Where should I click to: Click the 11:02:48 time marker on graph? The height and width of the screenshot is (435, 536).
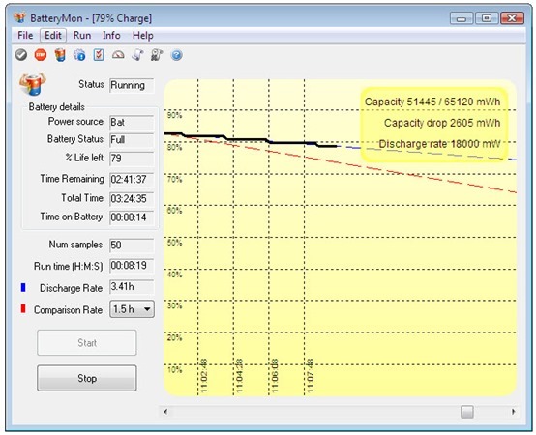[x=204, y=375]
